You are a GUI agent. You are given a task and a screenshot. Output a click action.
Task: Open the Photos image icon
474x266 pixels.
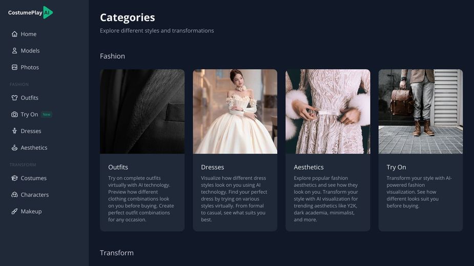click(14, 68)
